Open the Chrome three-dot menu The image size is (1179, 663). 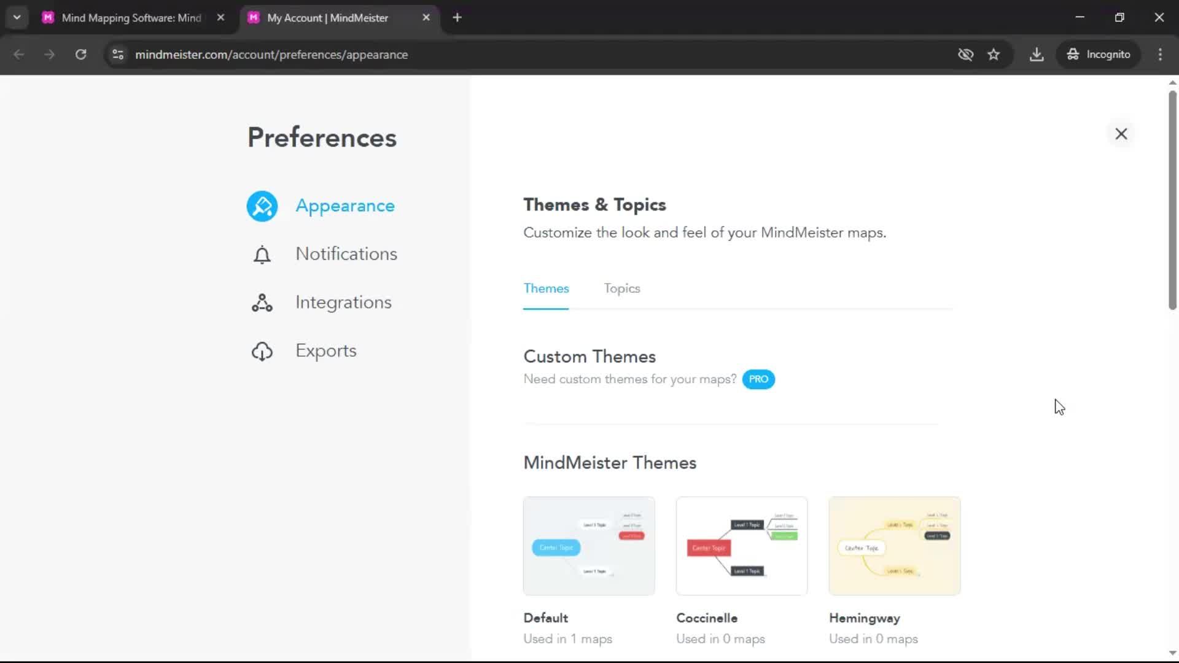1160,55
